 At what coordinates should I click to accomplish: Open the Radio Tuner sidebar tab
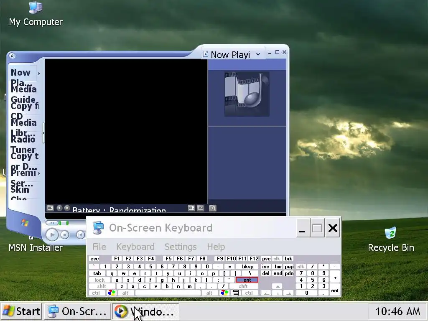pyautogui.click(x=23, y=144)
